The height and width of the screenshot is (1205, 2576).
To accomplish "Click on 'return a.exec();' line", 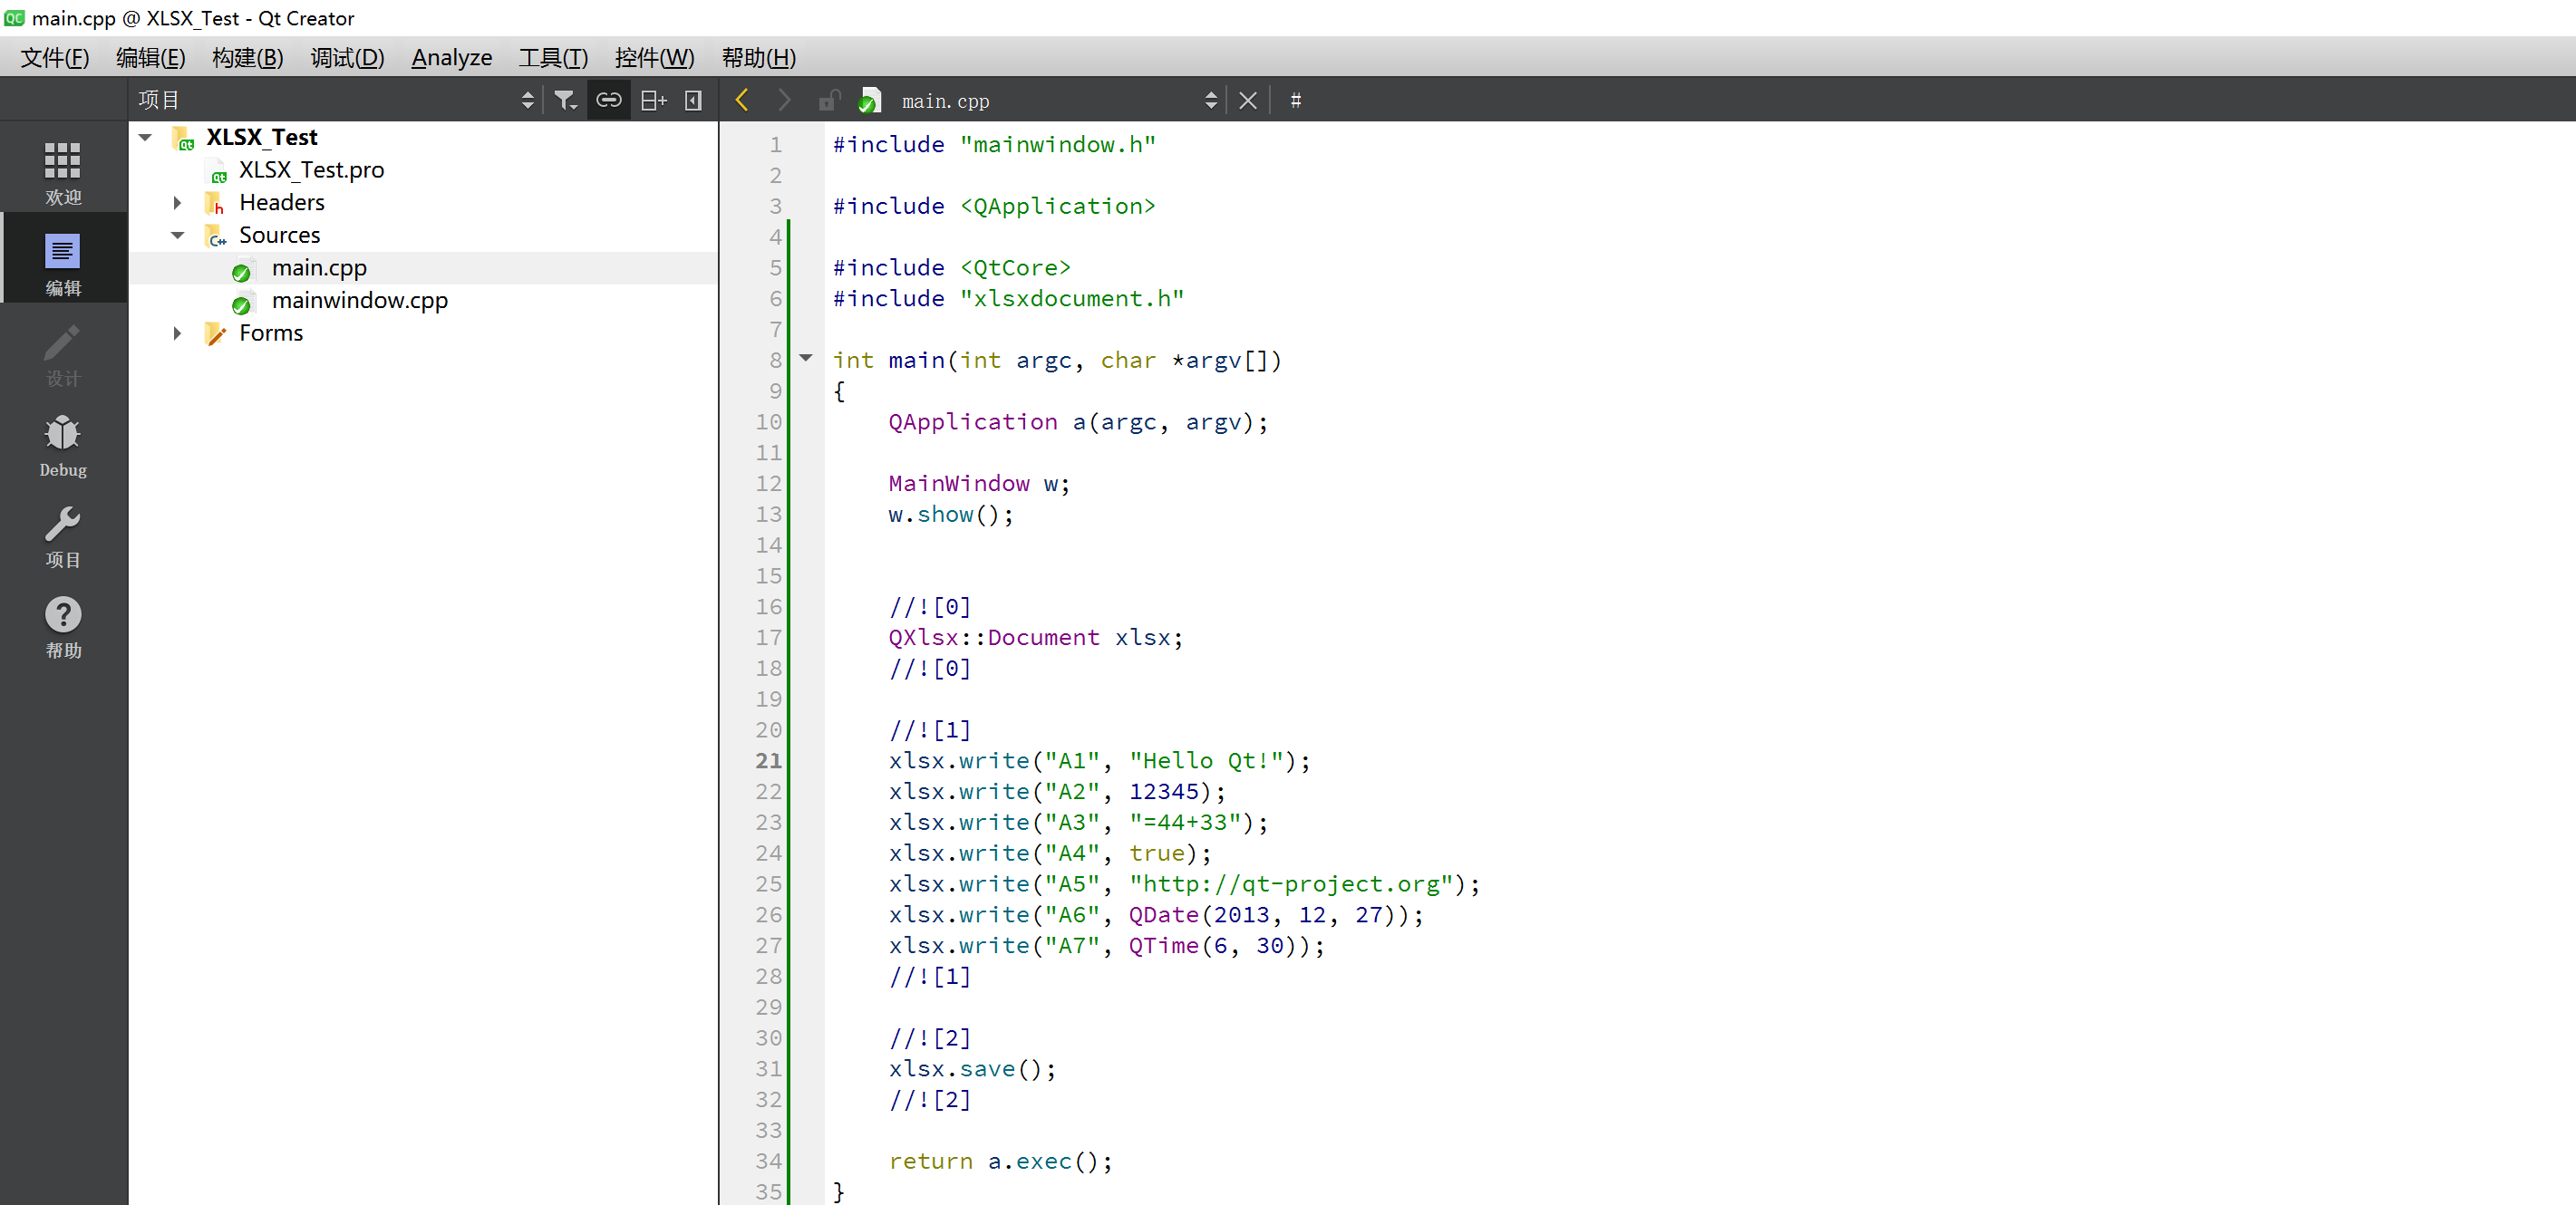I will pyautogui.click(x=1000, y=1161).
